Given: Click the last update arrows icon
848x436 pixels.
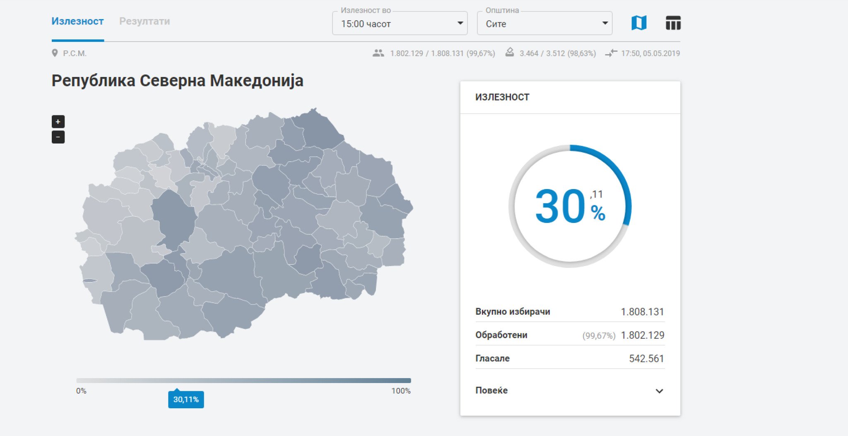Looking at the screenshot, I should pos(611,53).
